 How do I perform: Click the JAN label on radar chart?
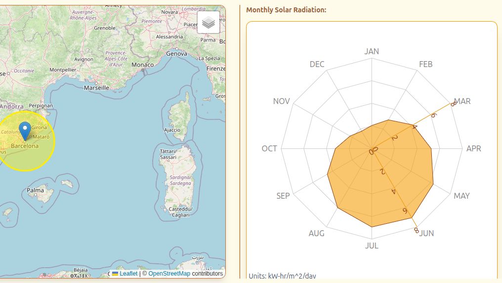pyautogui.click(x=372, y=51)
